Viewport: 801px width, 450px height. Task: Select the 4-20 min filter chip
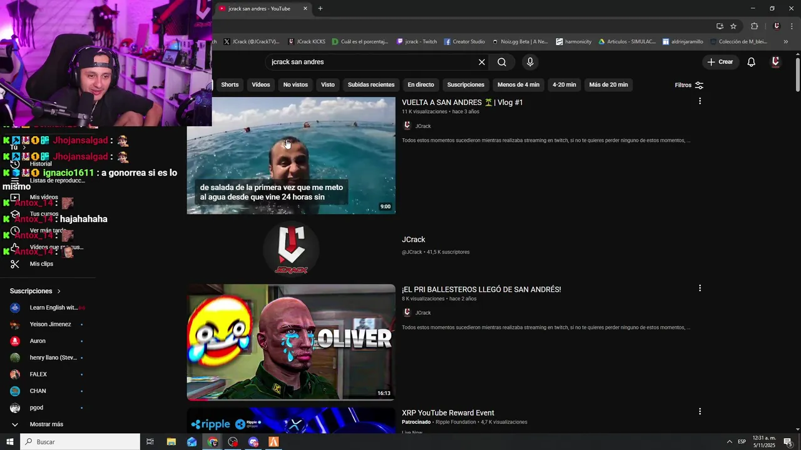click(x=564, y=85)
